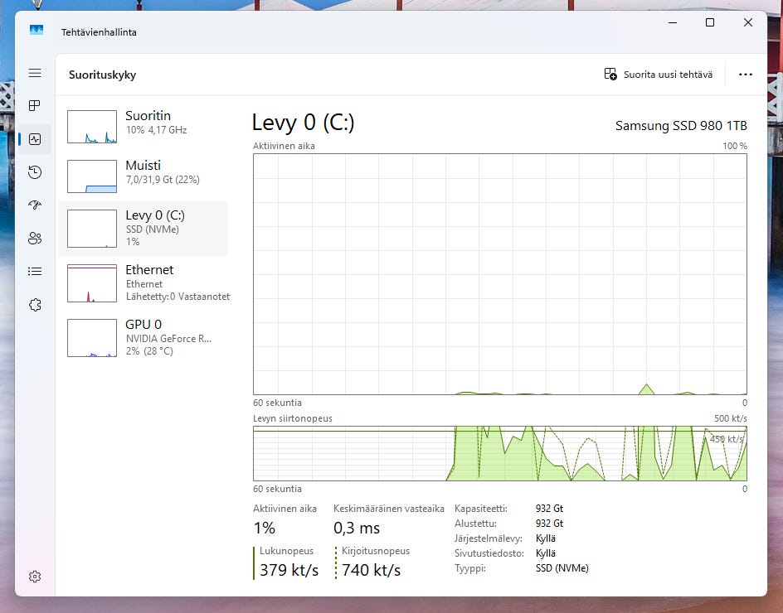Click the Muisti mini graph thumbnail
The height and width of the screenshot is (613, 783).
click(x=92, y=176)
